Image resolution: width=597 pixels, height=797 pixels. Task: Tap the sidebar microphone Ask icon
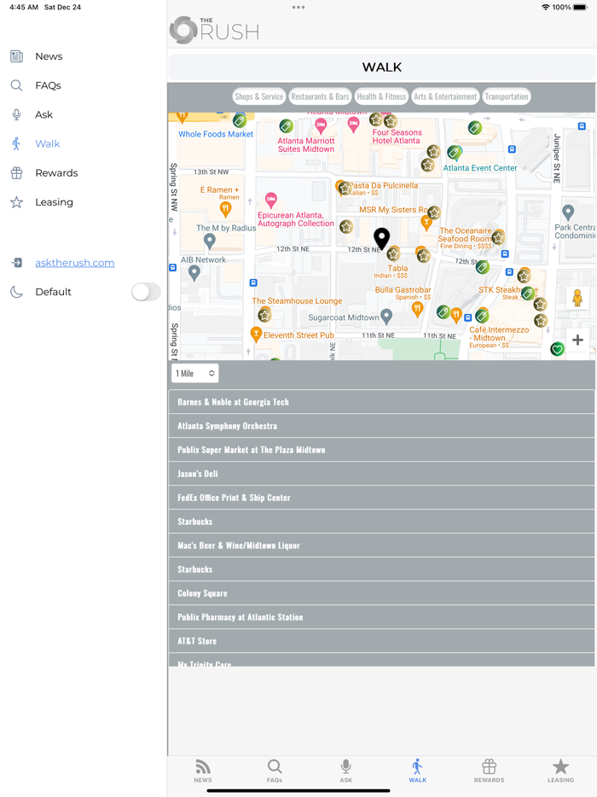[17, 114]
